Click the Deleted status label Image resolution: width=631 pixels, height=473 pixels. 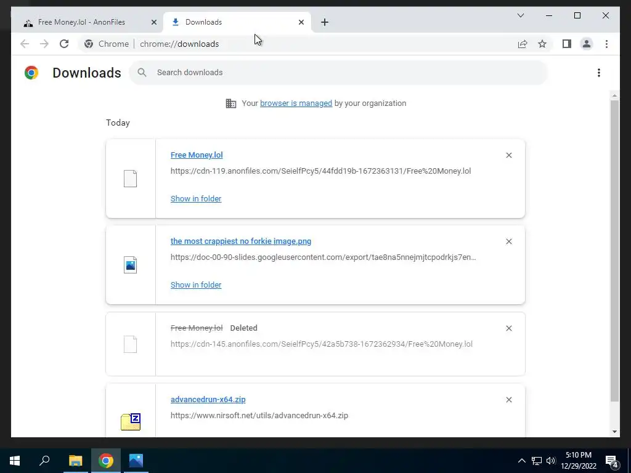[x=243, y=328]
